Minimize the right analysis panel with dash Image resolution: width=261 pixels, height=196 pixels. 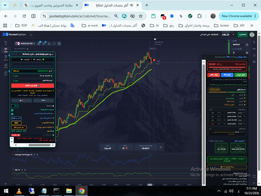click(x=205, y=57)
